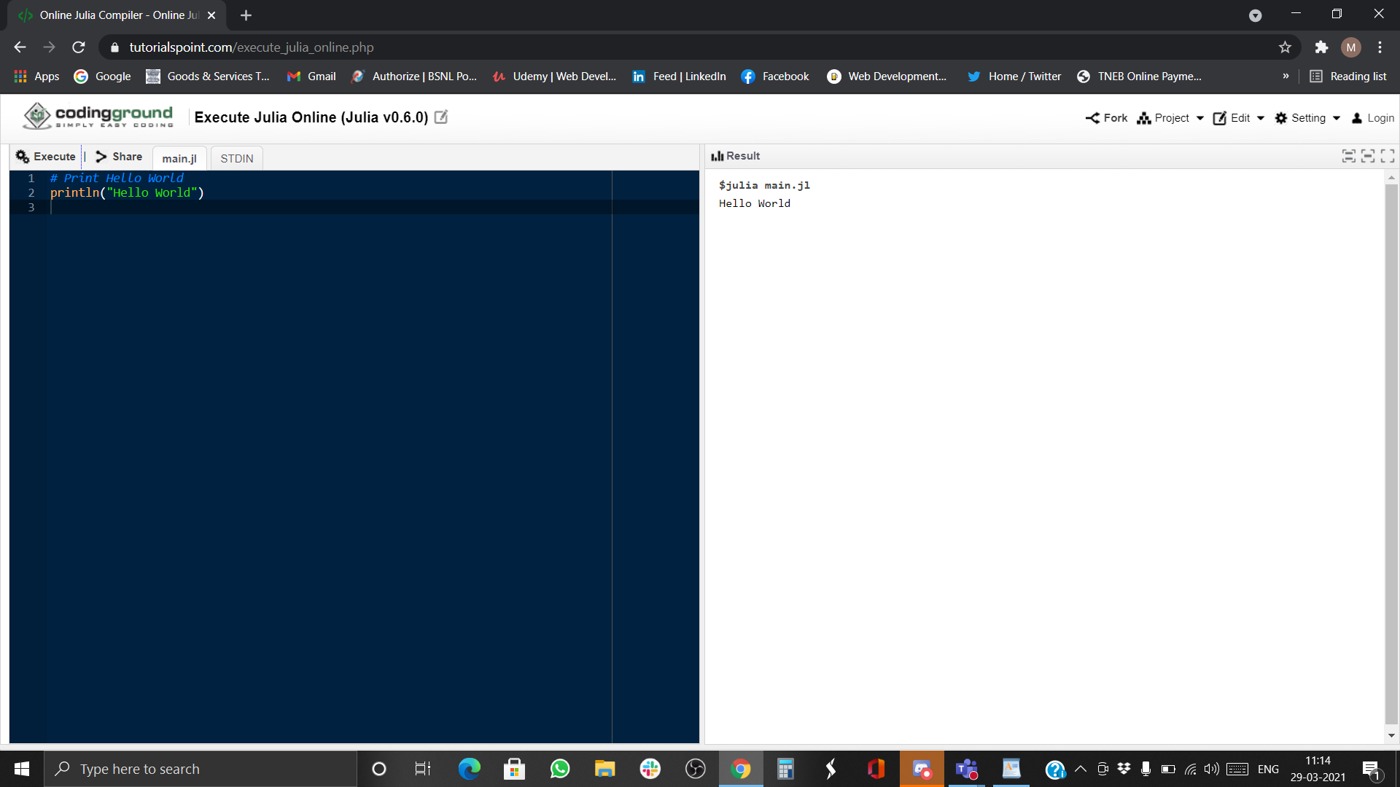Screen dimensions: 1400x787
Task: Switch to the STDIN tab
Action: coord(237,158)
